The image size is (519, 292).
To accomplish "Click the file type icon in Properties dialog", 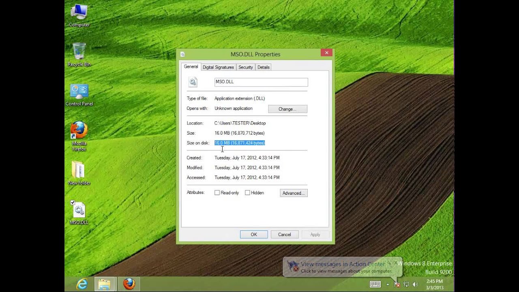I will (x=193, y=82).
